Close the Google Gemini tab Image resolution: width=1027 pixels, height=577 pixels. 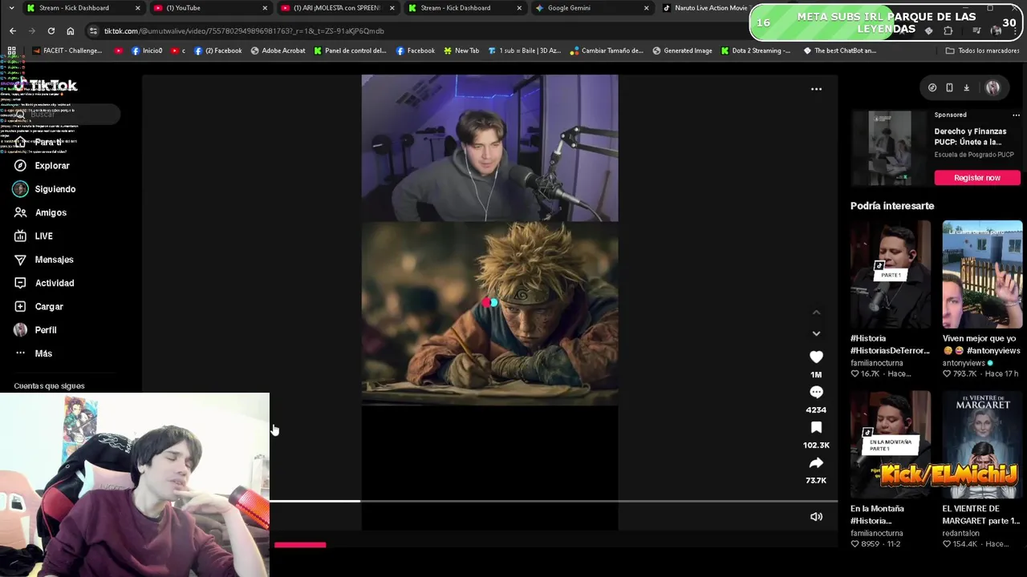pos(647,8)
